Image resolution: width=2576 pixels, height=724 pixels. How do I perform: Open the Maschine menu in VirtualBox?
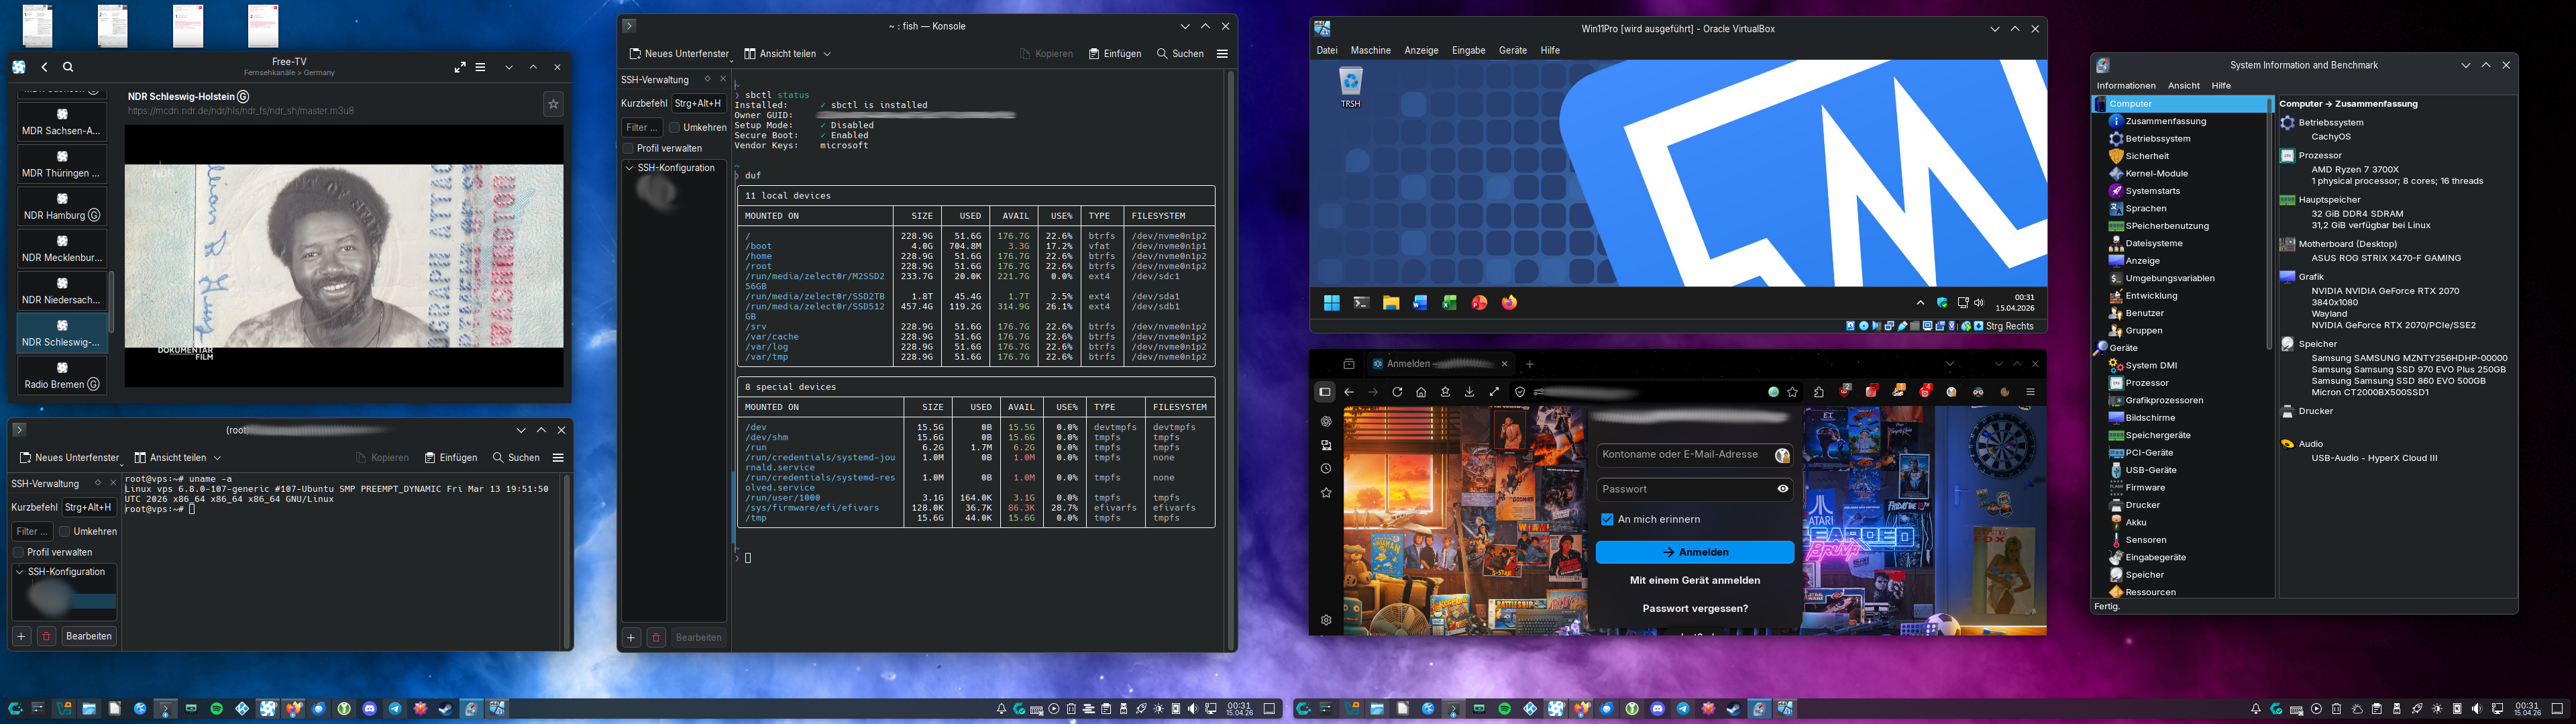pos(1370,50)
